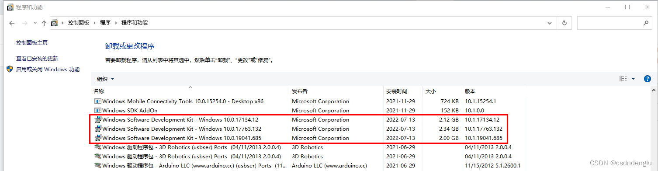Click version 11/15/2012 5.1.2600.1 cell
The image size is (658, 171).
(492, 165)
